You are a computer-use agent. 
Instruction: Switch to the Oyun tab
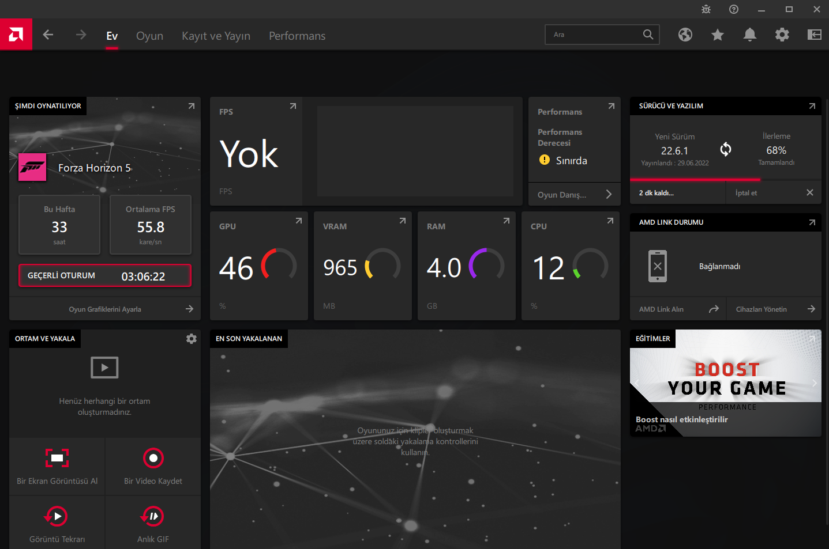(x=149, y=36)
